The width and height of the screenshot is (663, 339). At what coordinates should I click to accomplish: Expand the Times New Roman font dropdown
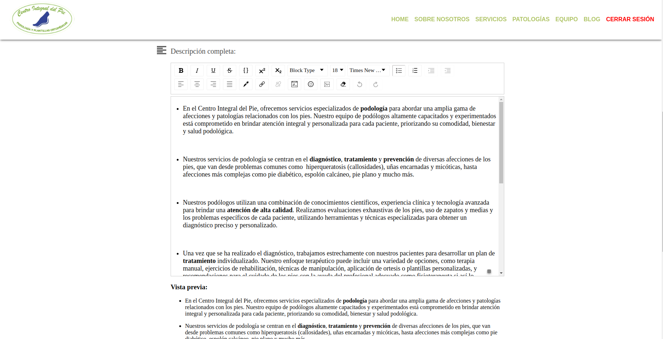point(367,71)
